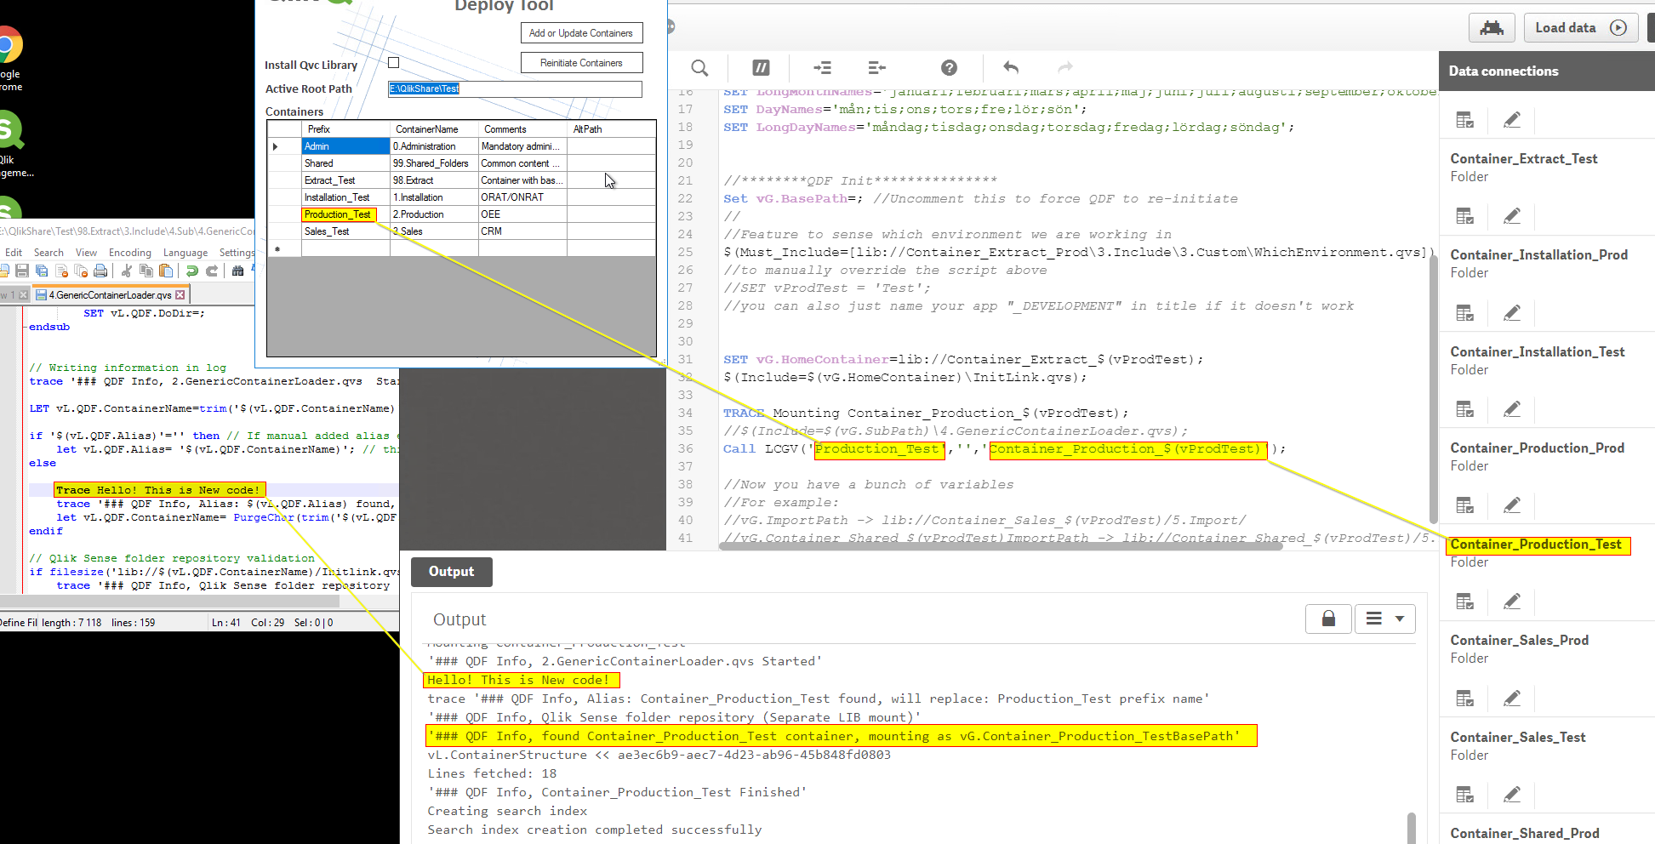Click the Active Root Path field
The height and width of the screenshot is (844, 1655).
click(x=515, y=88)
